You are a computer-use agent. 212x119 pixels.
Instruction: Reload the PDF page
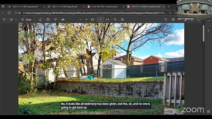[9, 13]
